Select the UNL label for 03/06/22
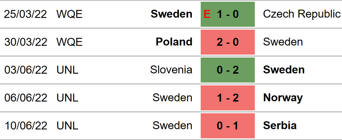 (67, 70)
